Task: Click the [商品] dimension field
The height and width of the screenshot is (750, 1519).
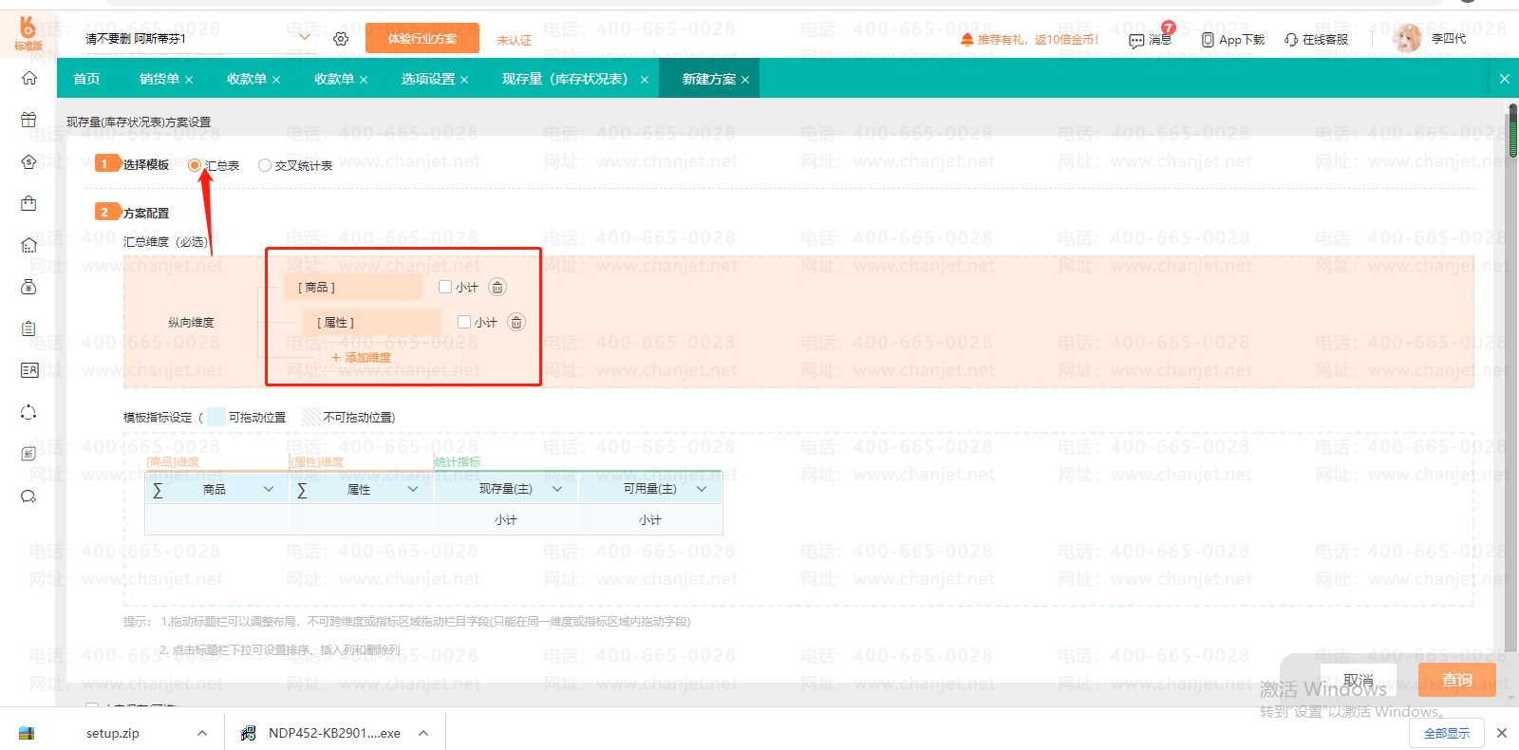Action: pos(354,287)
